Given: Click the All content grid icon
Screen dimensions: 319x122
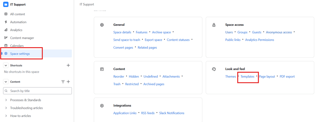Looking at the screenshot, I should click(6, 14).
